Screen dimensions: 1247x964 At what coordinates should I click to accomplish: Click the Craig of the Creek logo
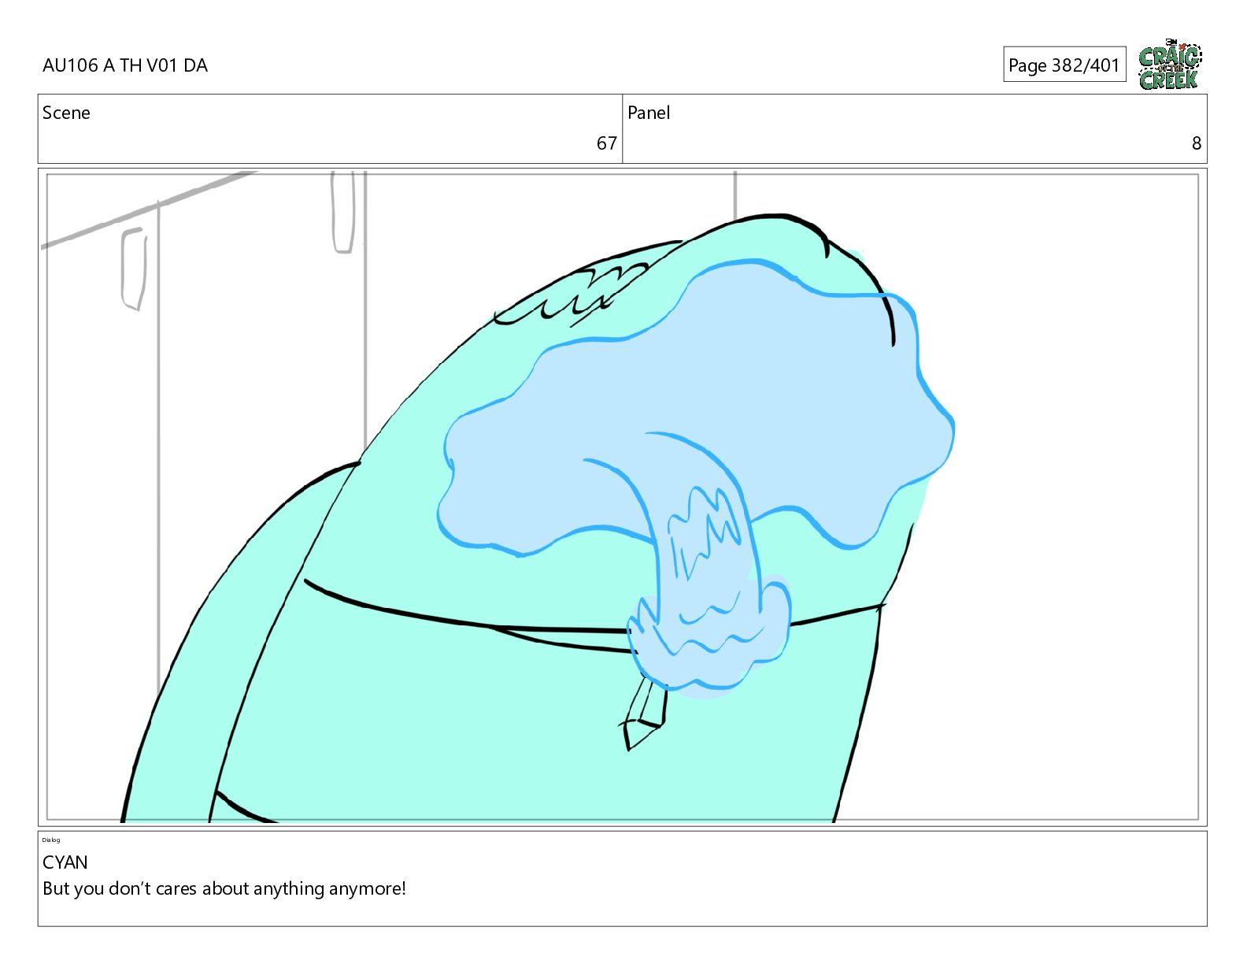(x=1170, y=64)
